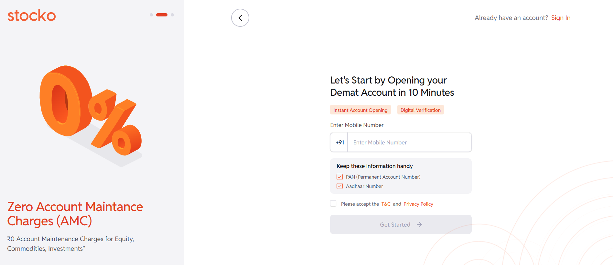Click the stocko logo
This screenshot has width=613, height=265.
pyautogui.click(x=32, y=15)
